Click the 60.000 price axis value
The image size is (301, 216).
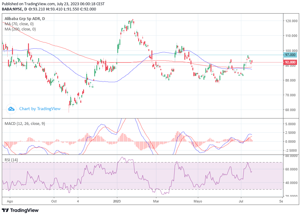pyautogui.click(x=291, y=110)
